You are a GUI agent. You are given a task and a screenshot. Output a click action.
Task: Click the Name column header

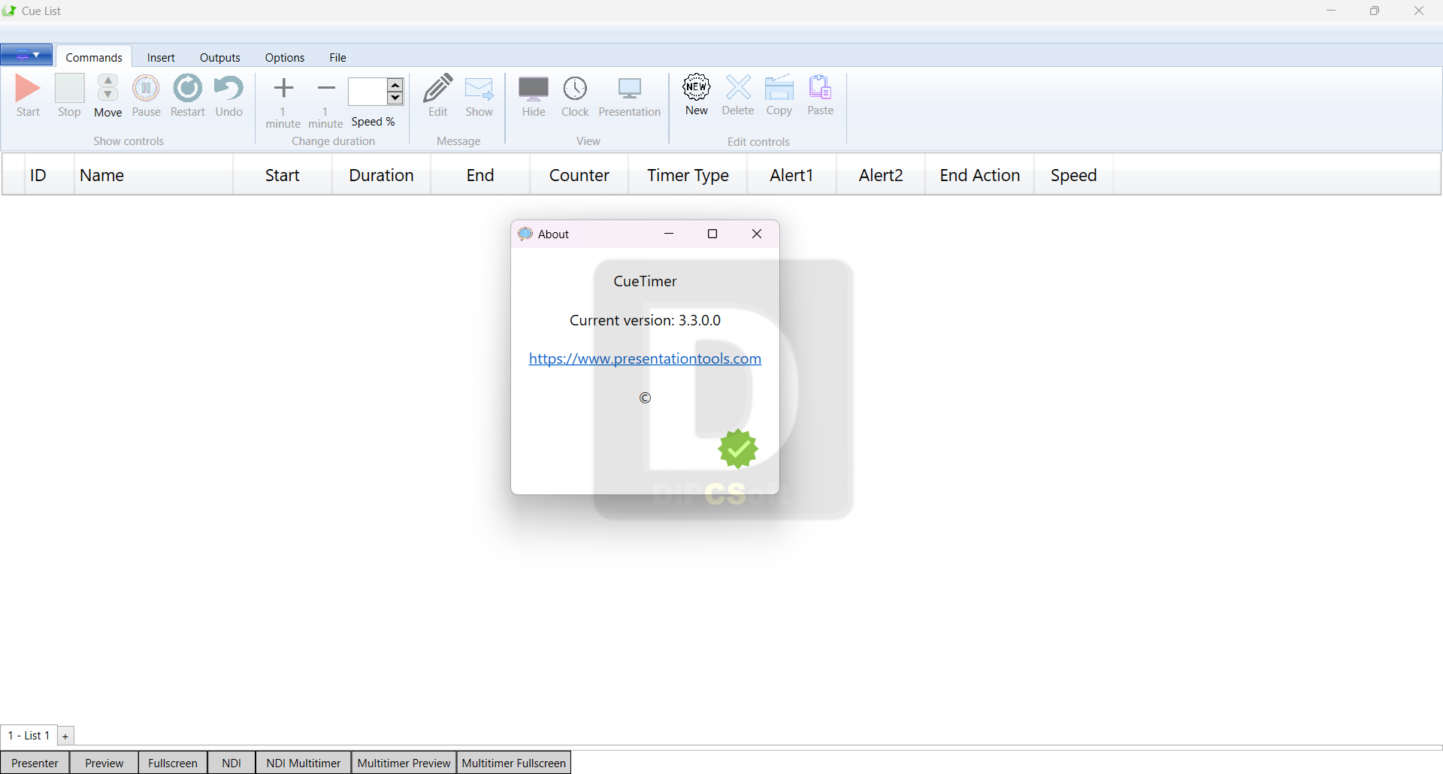point(153,175)
